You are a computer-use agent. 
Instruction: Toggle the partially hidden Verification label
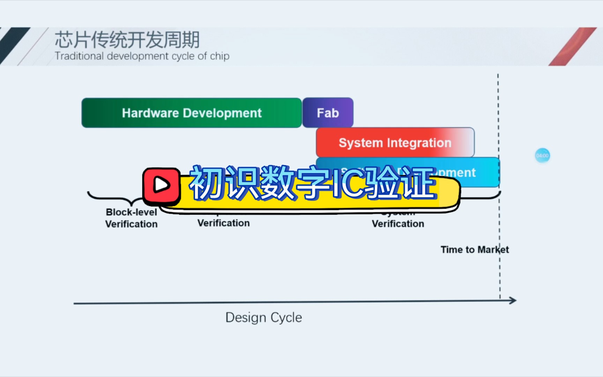pos(224,223)
